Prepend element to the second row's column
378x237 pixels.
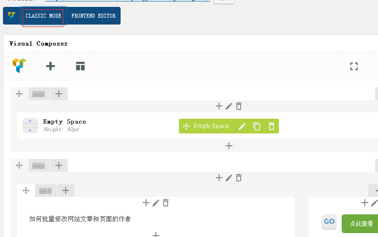pyautogui.click(x=219, y=178)
